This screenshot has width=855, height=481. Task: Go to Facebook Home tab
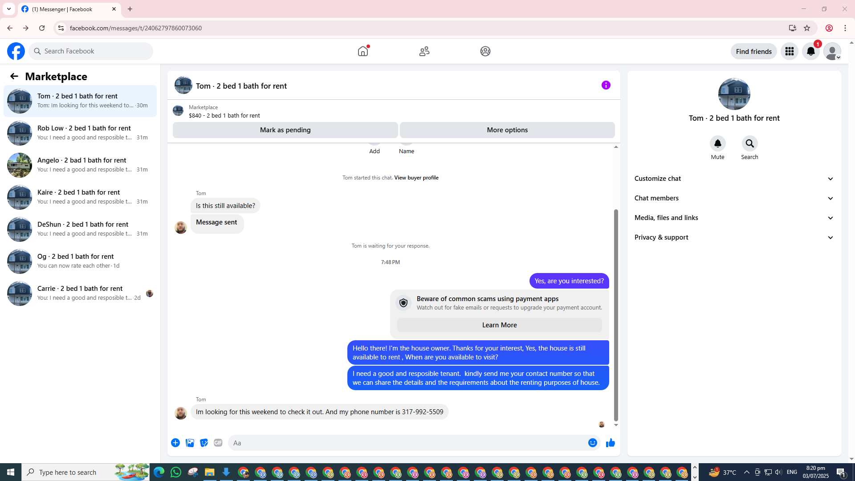363,51
